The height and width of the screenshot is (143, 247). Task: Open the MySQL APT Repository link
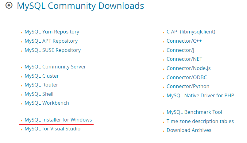51,41
